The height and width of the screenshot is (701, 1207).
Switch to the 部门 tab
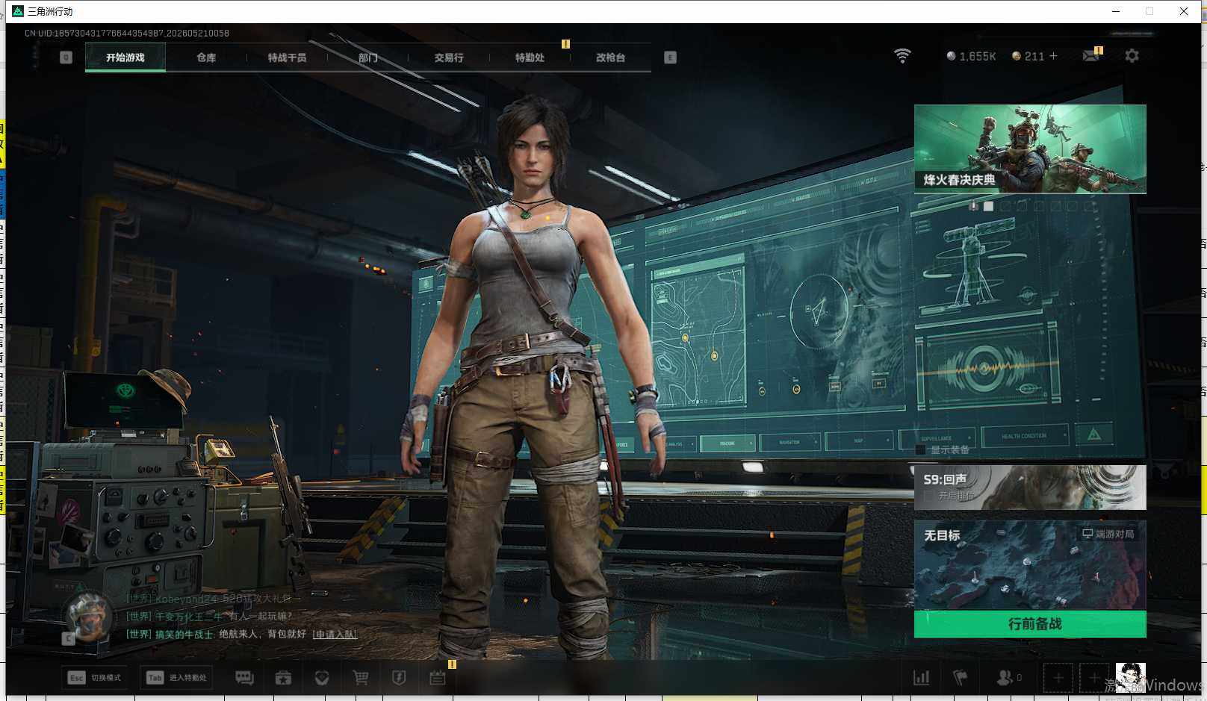(x=367, y=57)
